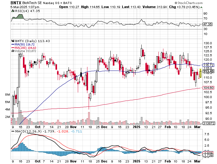Click the 10 label on the RSI axis
The height and width of the screenshot is (164, 217).
205,34
